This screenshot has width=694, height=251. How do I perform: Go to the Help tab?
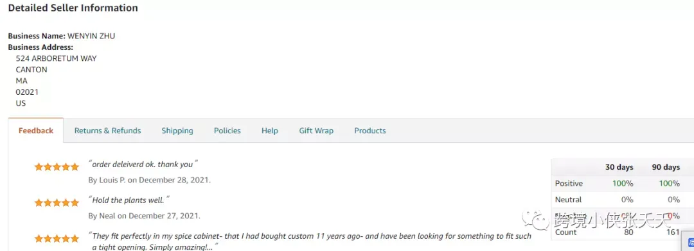tap(269, 131)
